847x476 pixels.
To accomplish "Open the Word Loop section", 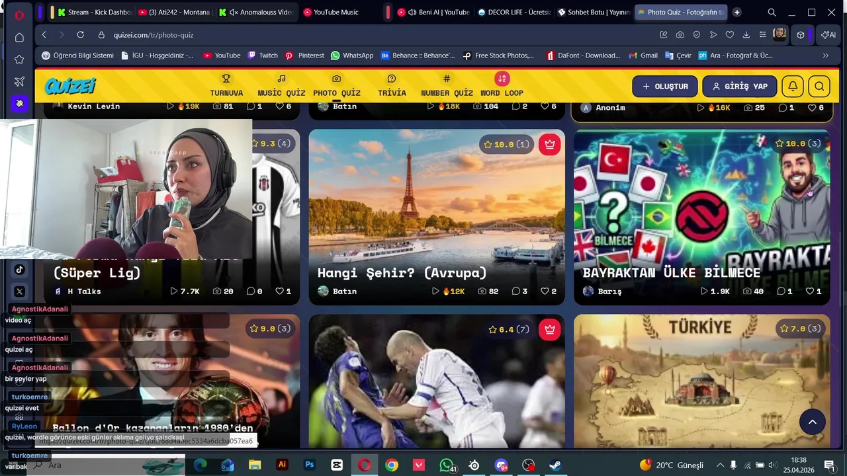I will coord(502,86).
